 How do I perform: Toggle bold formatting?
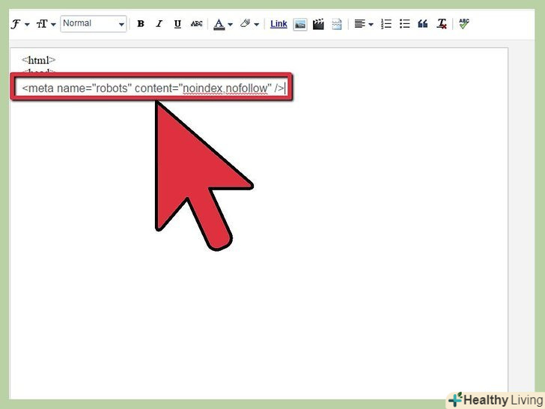141,24
